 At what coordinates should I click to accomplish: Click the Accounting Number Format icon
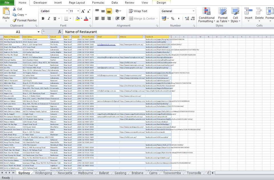(164, 19)
